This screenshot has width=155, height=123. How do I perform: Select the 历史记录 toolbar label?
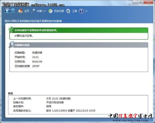[x=59, y=11]
